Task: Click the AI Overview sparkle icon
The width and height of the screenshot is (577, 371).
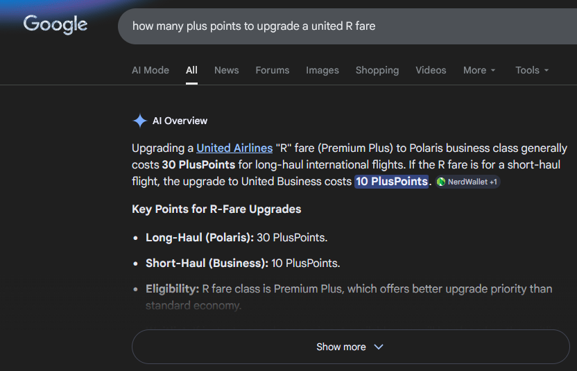Action: pyautogui.click(x=140, y=121)
